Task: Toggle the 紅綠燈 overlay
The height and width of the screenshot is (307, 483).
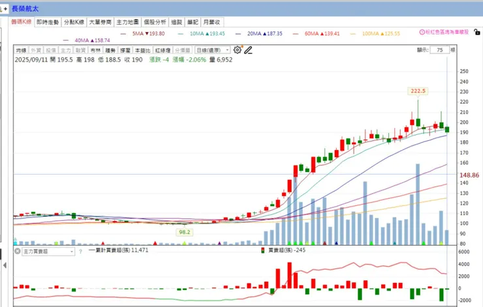Action: 163,50
